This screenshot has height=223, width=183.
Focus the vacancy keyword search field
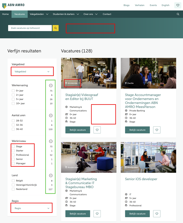point(30,28)
